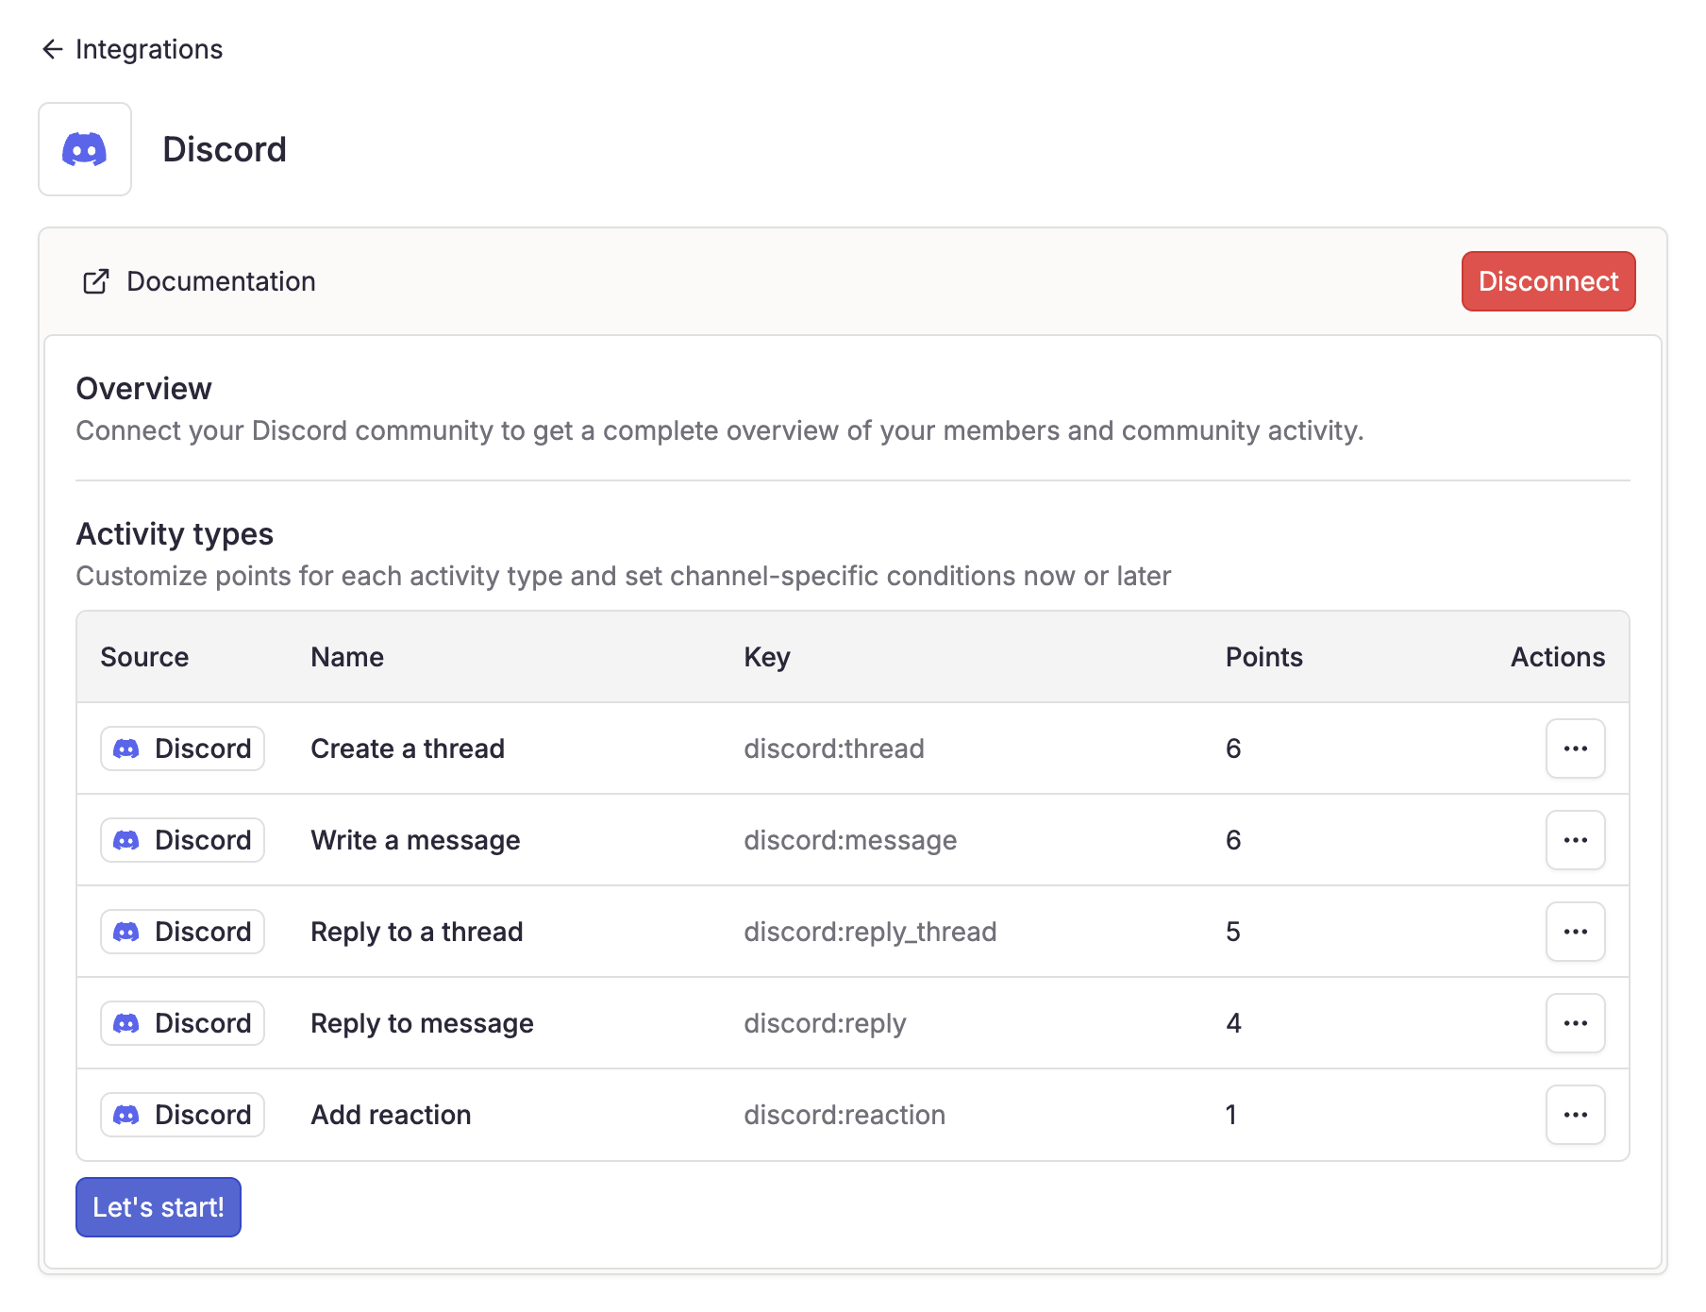This screenshot has height=1312, width=1706.
Task: Click points value 6 for Write a message
Action: click(1233, 840)
